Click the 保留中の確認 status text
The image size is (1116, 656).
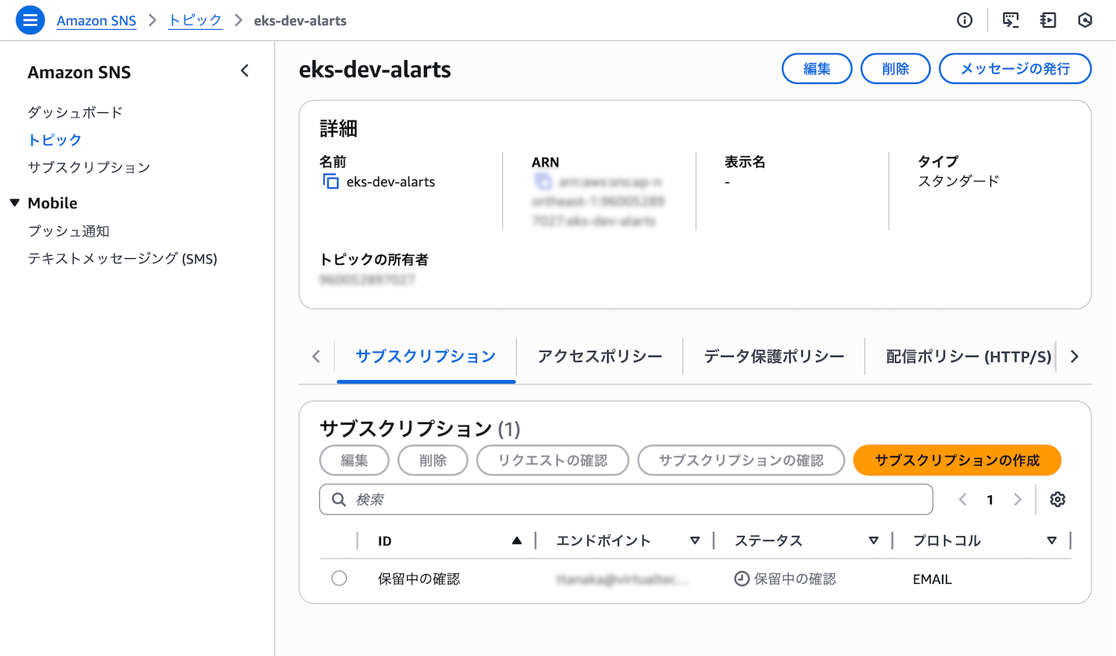coord(795,579)
